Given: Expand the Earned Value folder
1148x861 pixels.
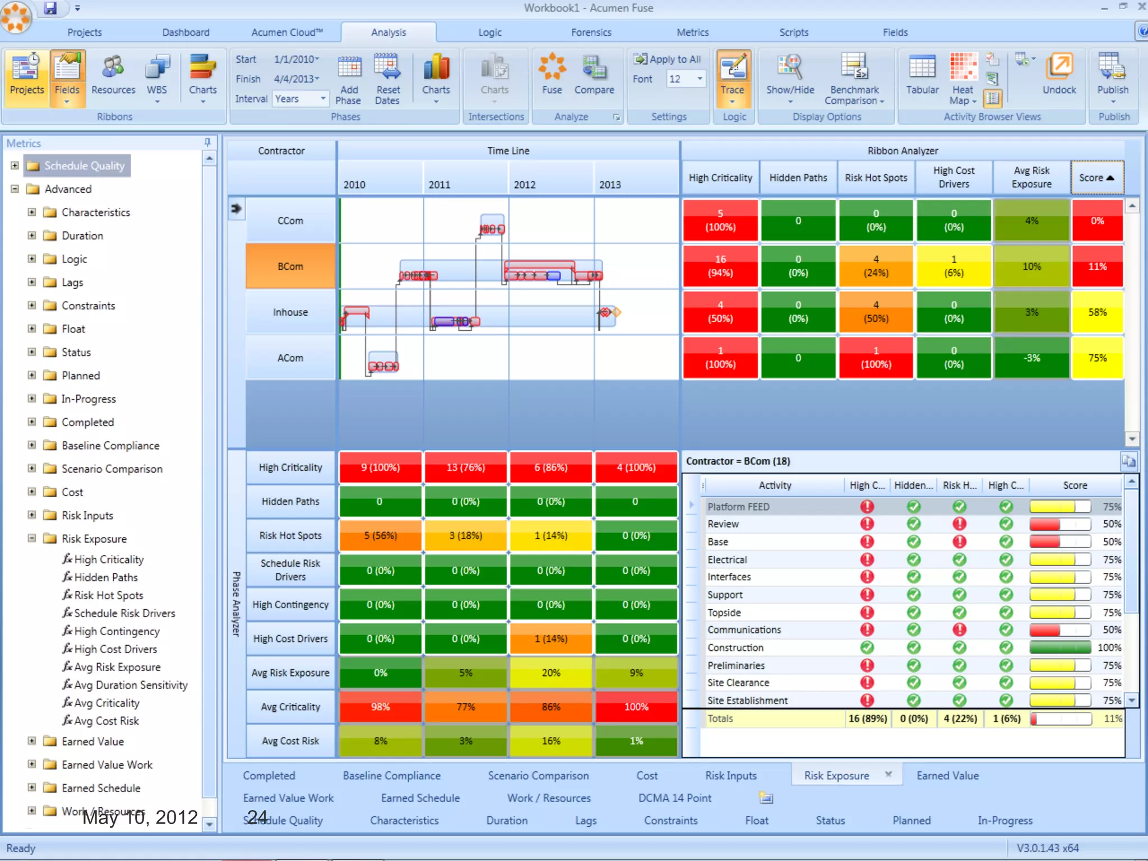Looking at the screenshot, I should pyautogui.click(x=32, y=741).
